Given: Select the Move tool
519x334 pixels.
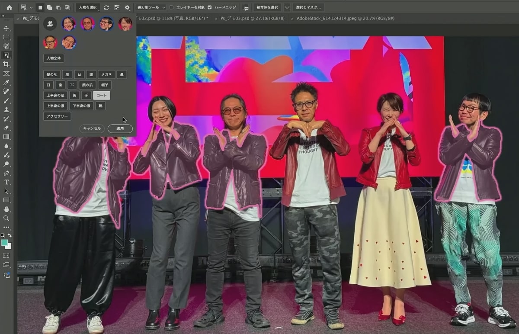Looking at the screenshot, I should click(x=6, y=28).
